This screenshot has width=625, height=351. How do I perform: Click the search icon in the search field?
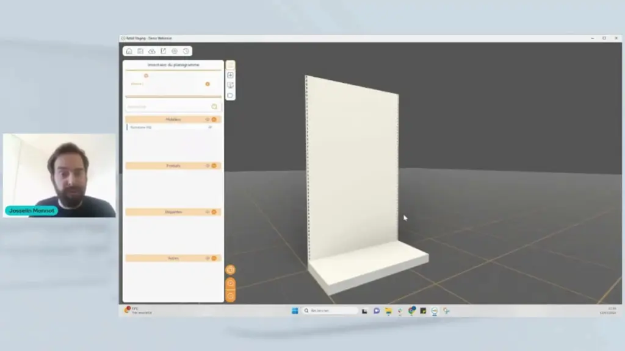tap(214, 107)
